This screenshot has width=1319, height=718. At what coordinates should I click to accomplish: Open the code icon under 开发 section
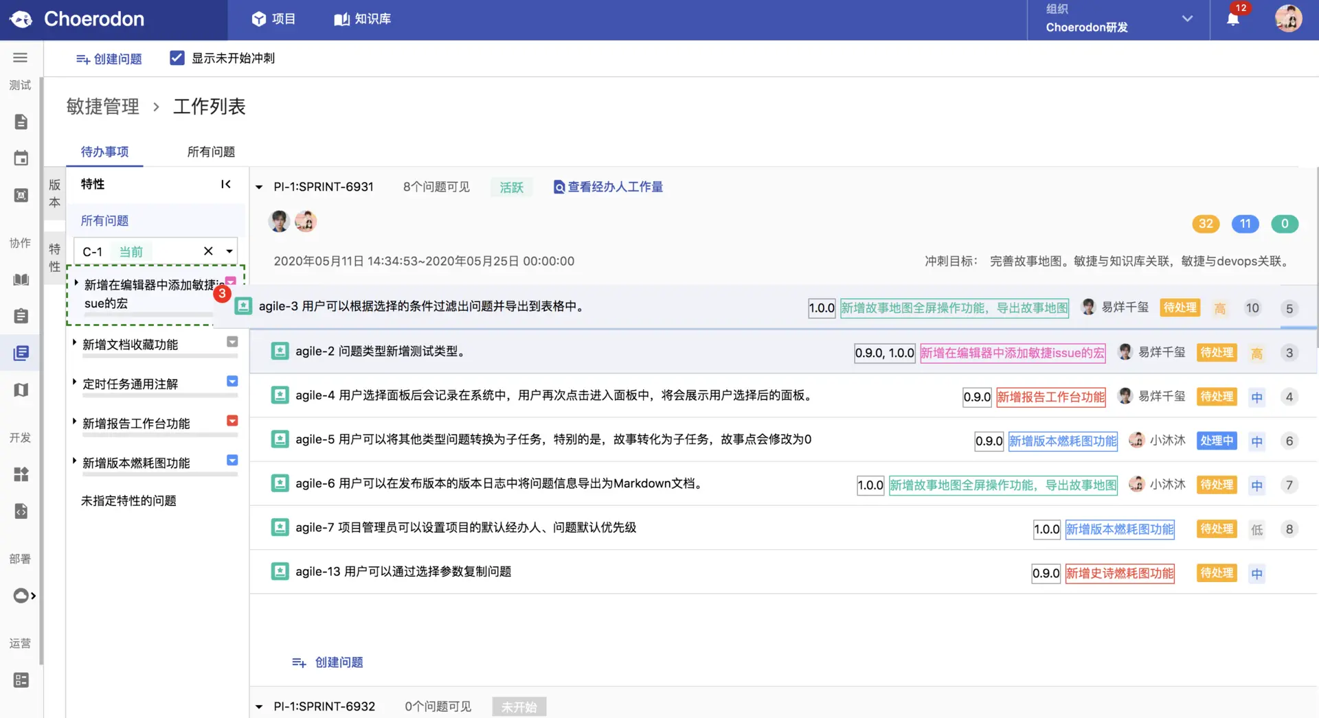click(x=20, y=511)
